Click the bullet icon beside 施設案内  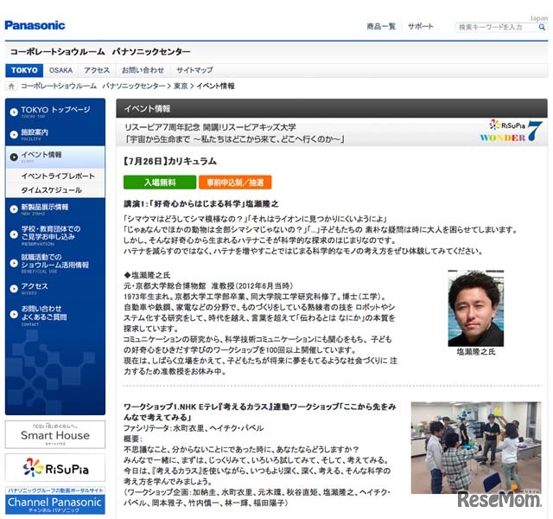pyautogui.click(x=14, y=135)
